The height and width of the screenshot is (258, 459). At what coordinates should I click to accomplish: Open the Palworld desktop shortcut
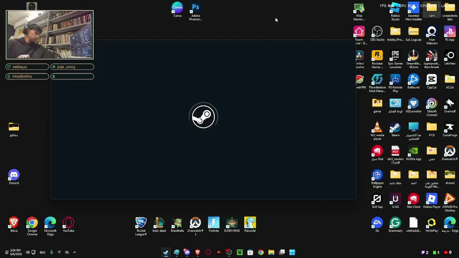(250, 225)
